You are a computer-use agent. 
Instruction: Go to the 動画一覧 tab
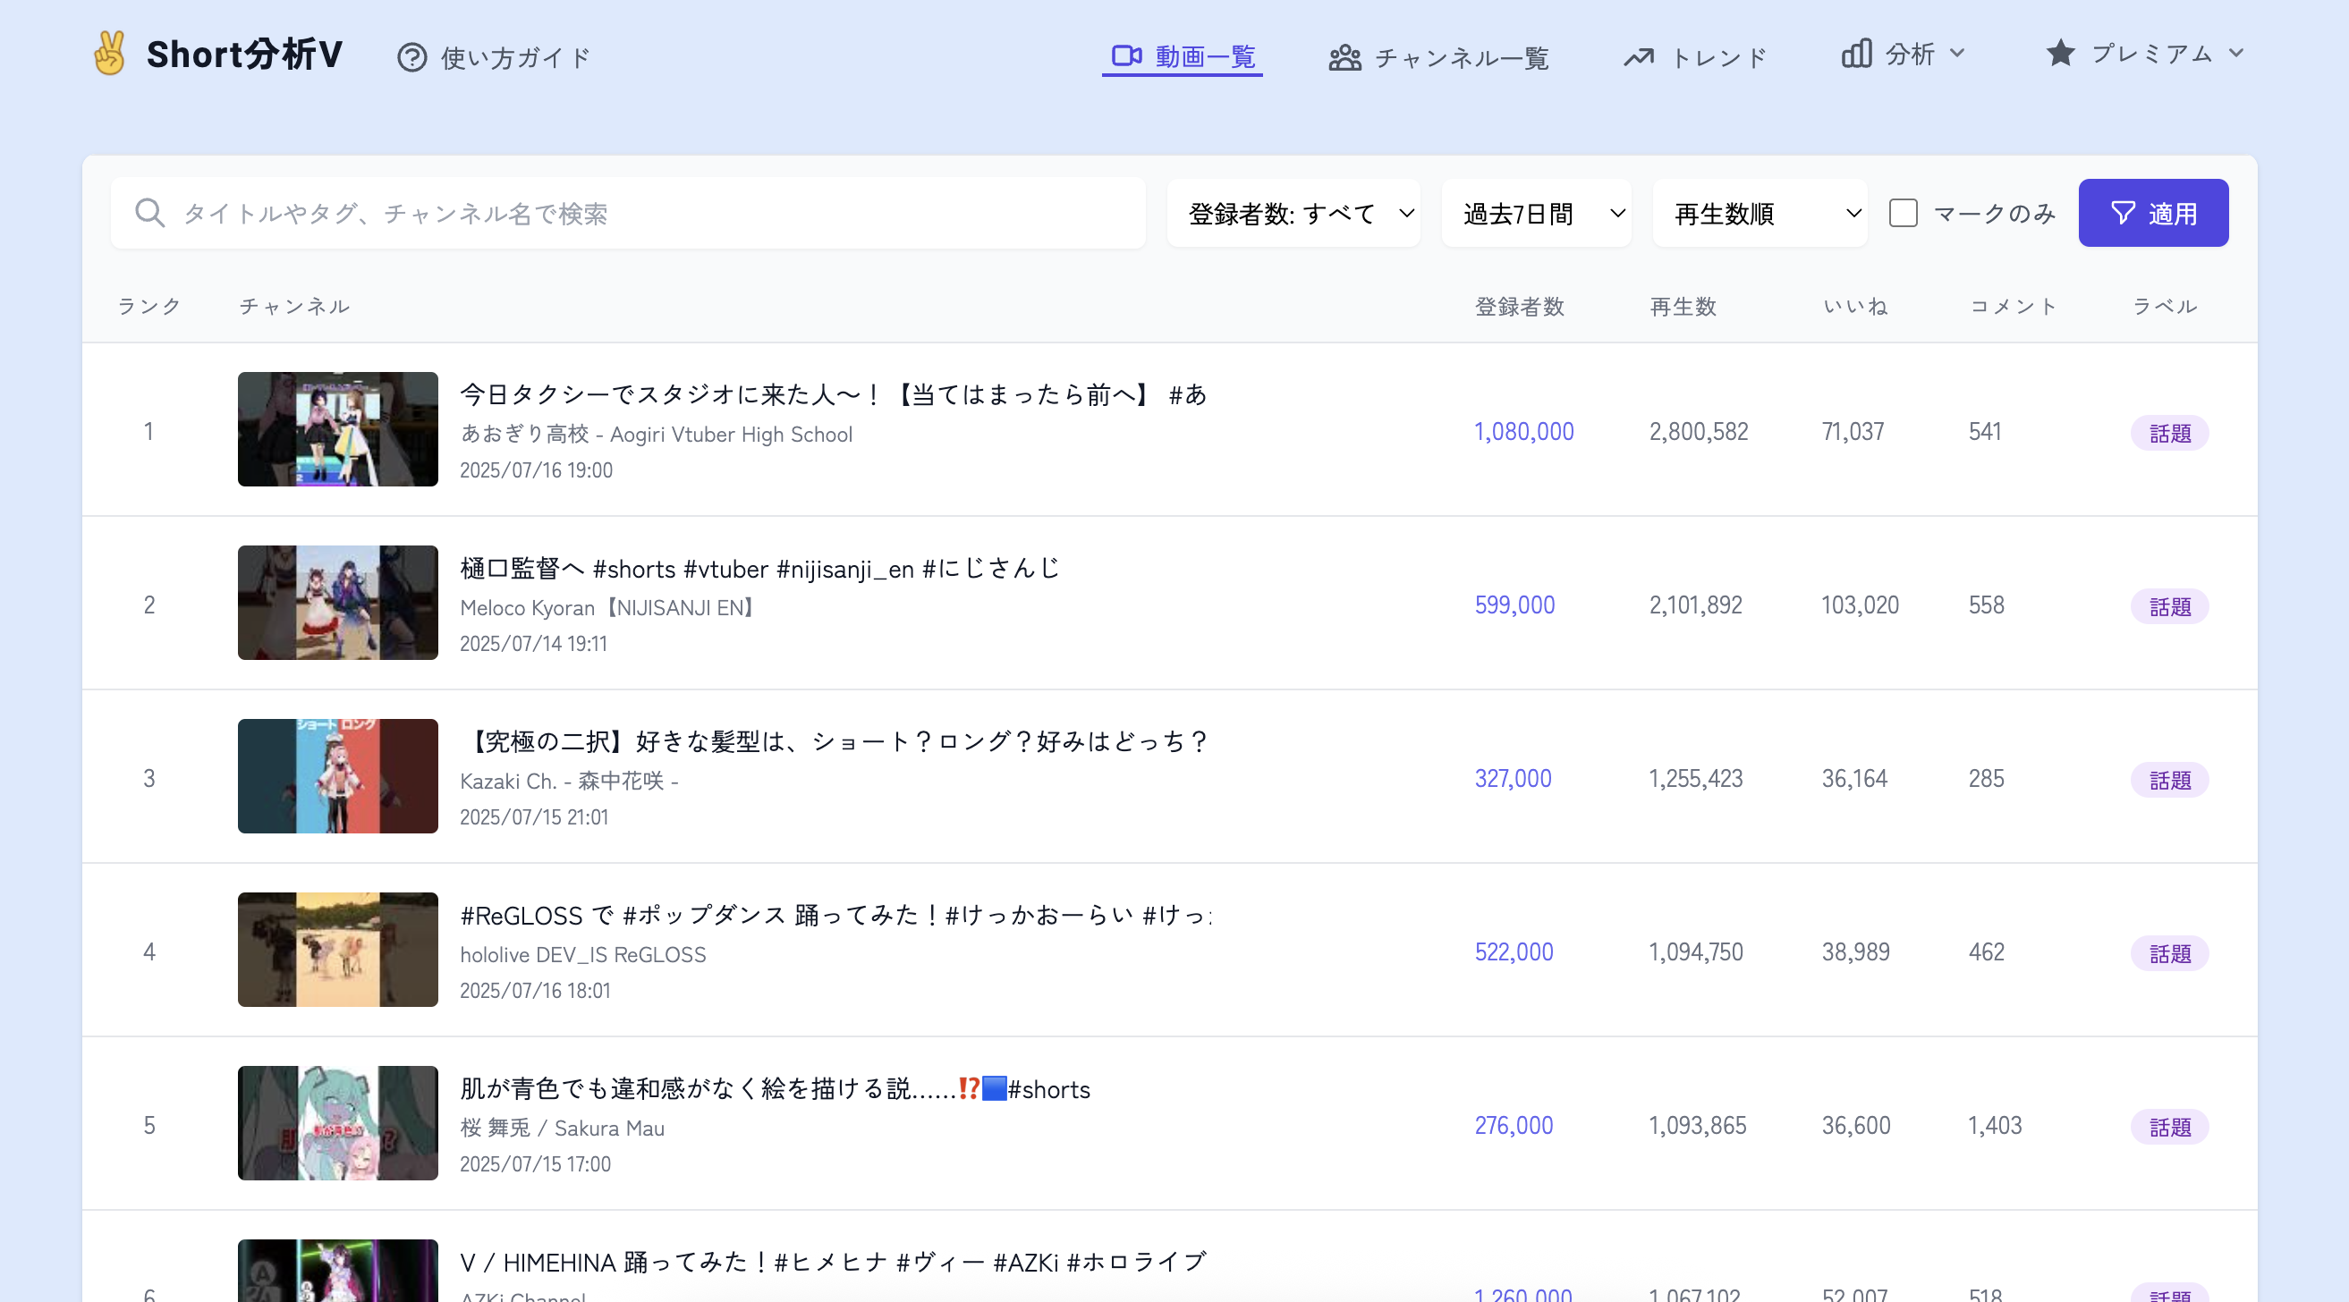point(1183,56)
